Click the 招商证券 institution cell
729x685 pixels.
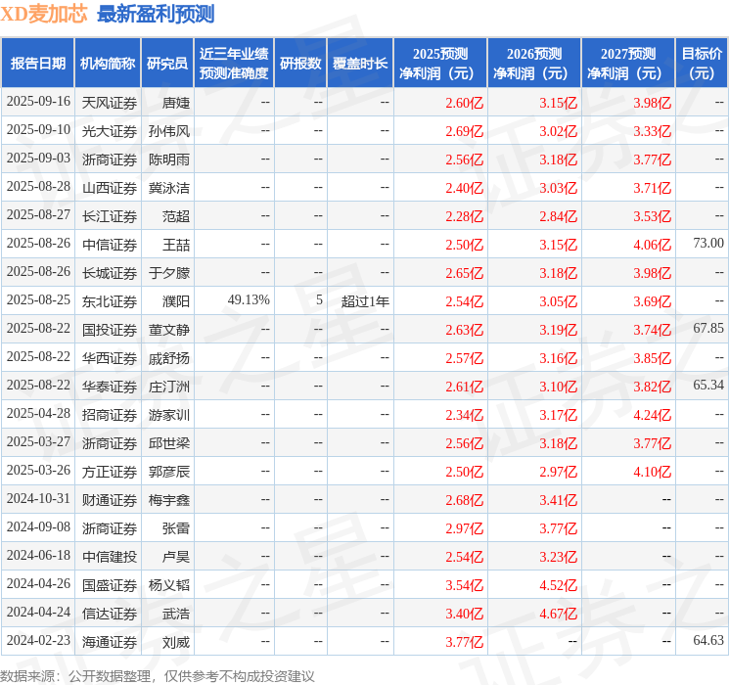pos(110,415)
